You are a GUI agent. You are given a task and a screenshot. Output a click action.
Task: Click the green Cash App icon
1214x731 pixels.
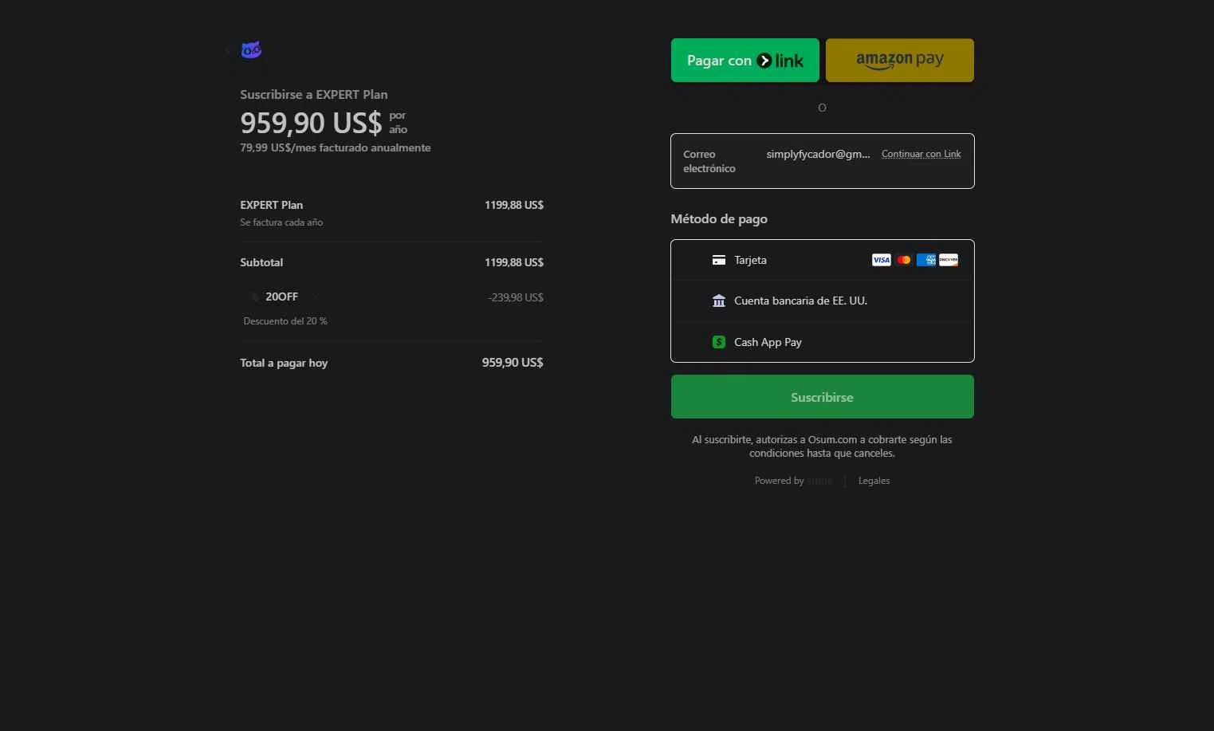tap(718, 342)
